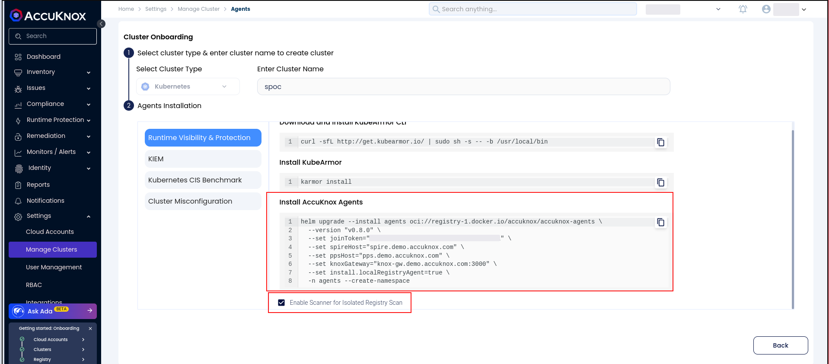Viewport: 829px width, 364px height.
Task: Focus the sidebar Search field
Action: 53,36
